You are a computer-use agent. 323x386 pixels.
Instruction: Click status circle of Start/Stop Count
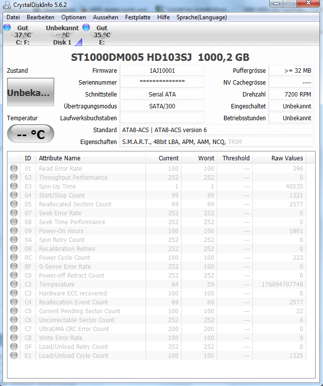pos(14,195)
